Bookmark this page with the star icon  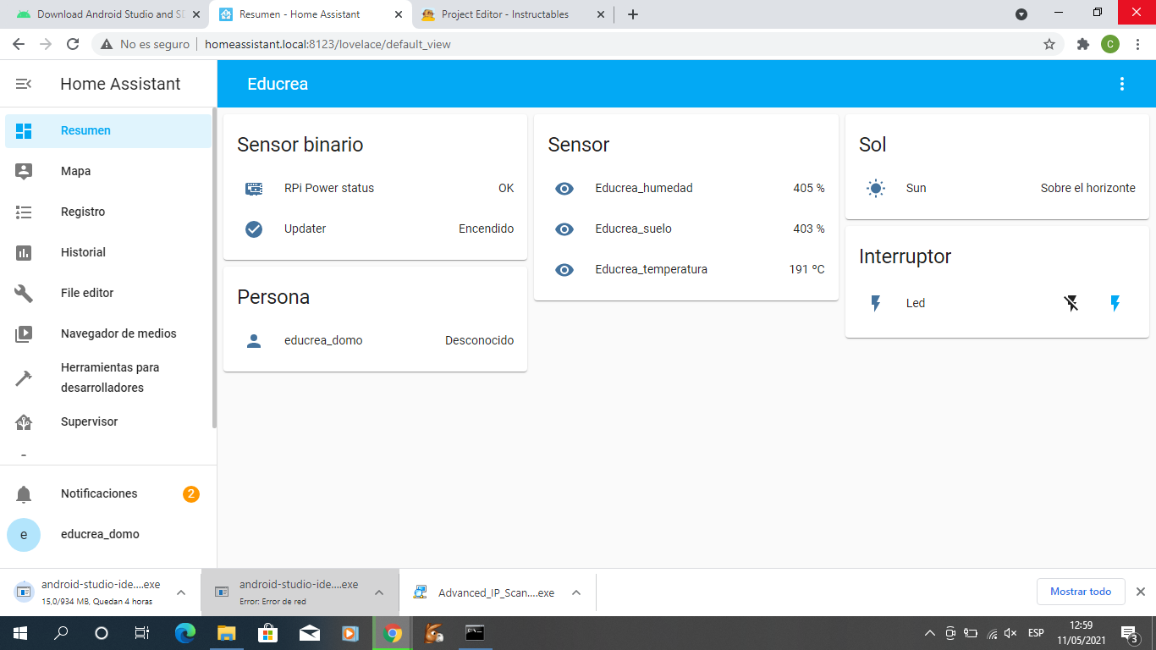pyautogui.click(x=1049, y=44)
